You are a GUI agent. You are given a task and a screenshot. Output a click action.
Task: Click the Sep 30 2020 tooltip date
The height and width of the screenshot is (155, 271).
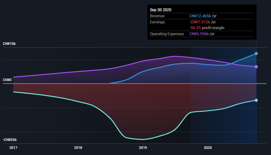click(161, 10)
